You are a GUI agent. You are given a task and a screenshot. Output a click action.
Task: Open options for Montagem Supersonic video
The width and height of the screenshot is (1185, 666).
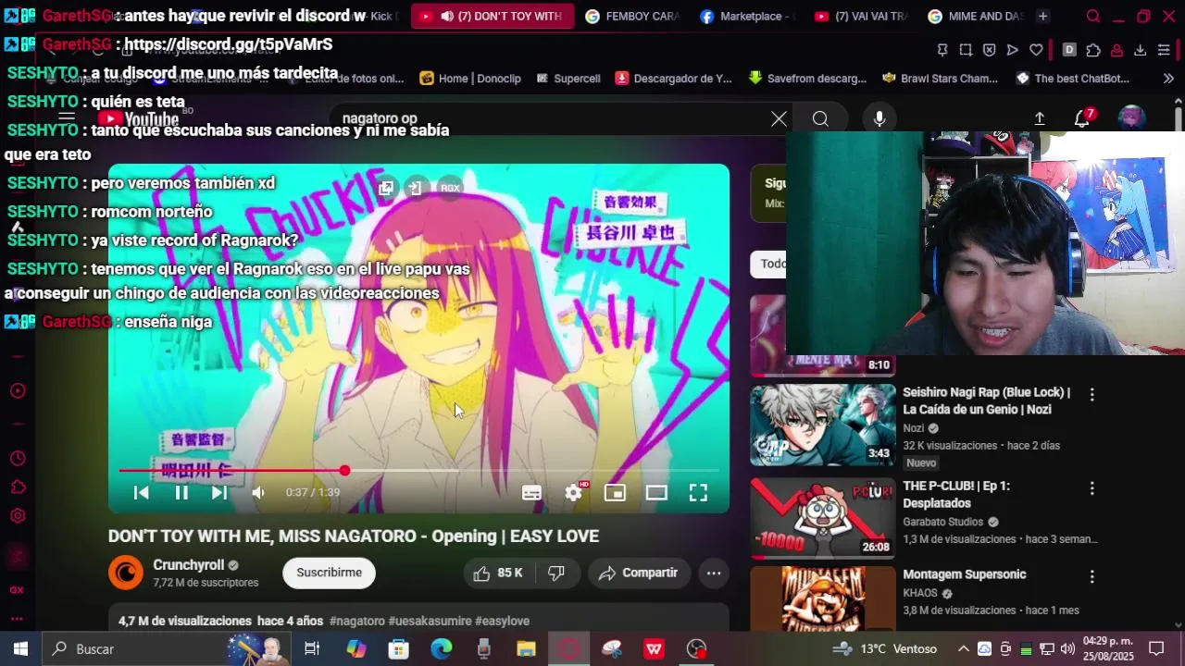1091,576
